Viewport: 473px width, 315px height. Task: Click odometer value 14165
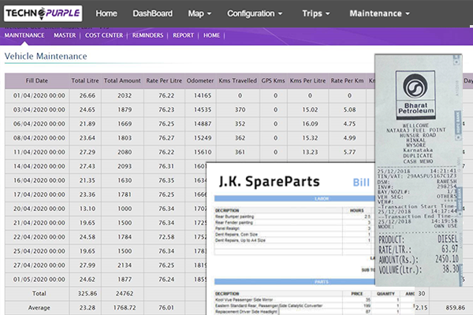coord(203,95)
